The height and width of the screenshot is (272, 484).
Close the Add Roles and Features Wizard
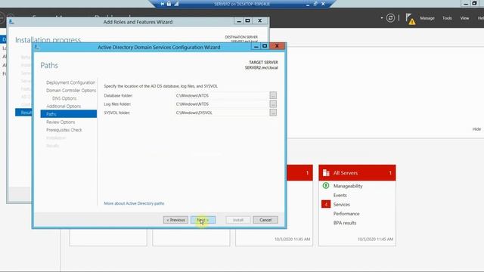pyautogui.click(x=260, y=20)
